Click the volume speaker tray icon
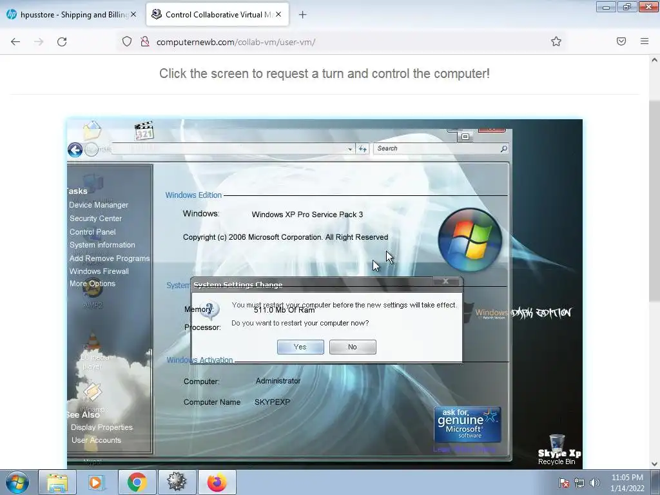 tap(595, 483)
